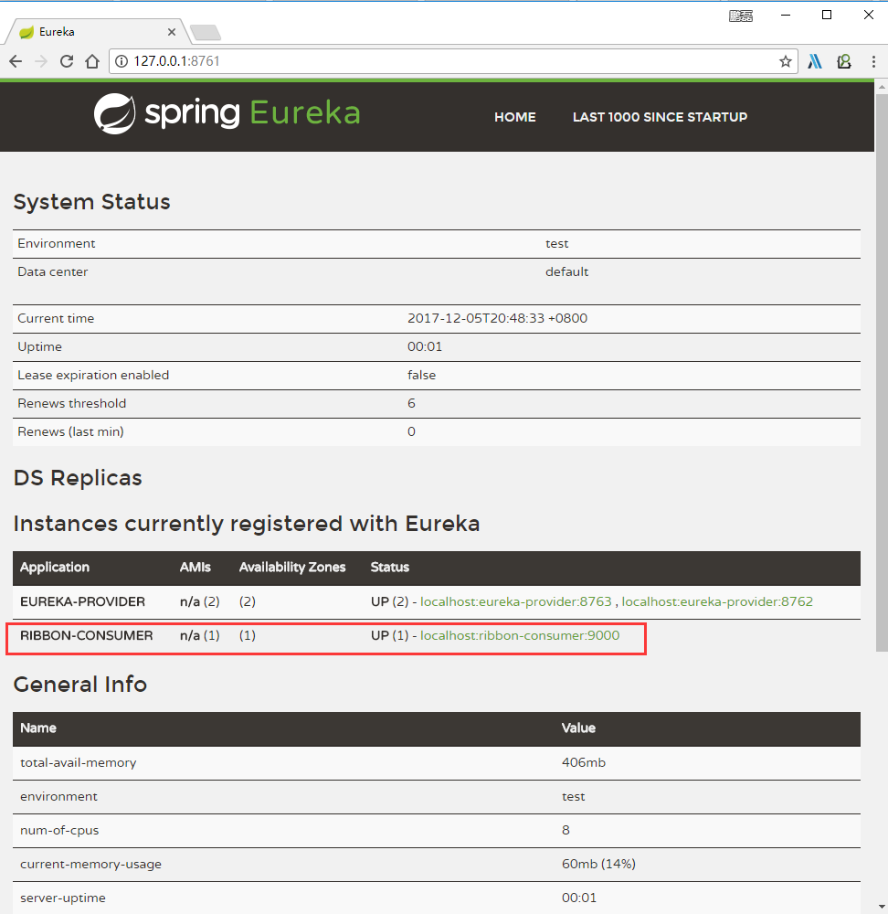The height and width of the screenshot is (914, 888).
Task: Open the Chrome three-dot menu
Action: 873,61
